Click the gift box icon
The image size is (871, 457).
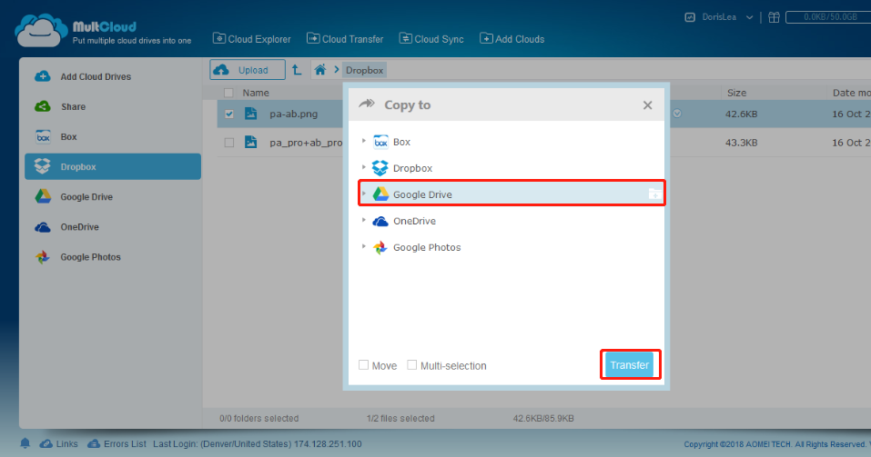pos(774,17)
